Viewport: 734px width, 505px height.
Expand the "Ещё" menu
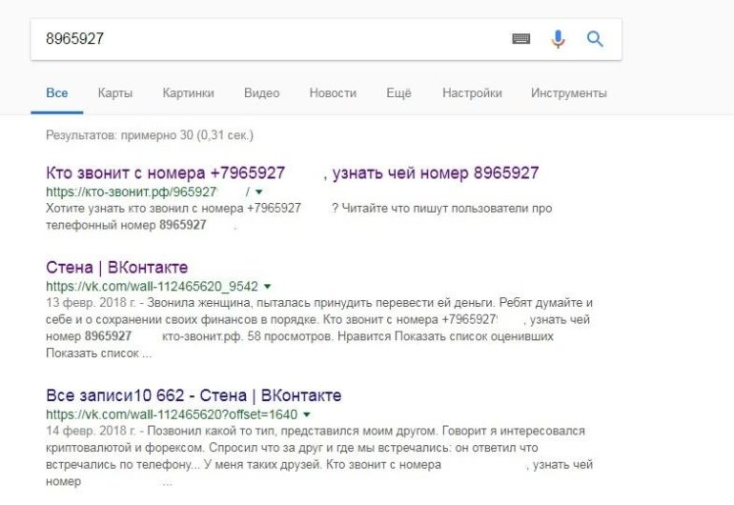click(x=398, y=93)
